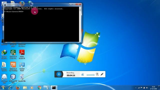Open the Command Prompt title bar icon menu

pos(5,5)
